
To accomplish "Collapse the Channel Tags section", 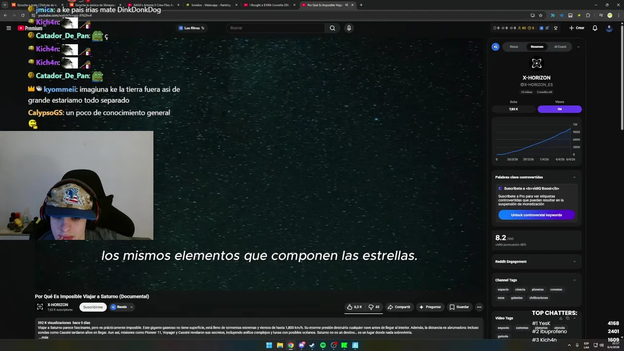I will point(574,280).
